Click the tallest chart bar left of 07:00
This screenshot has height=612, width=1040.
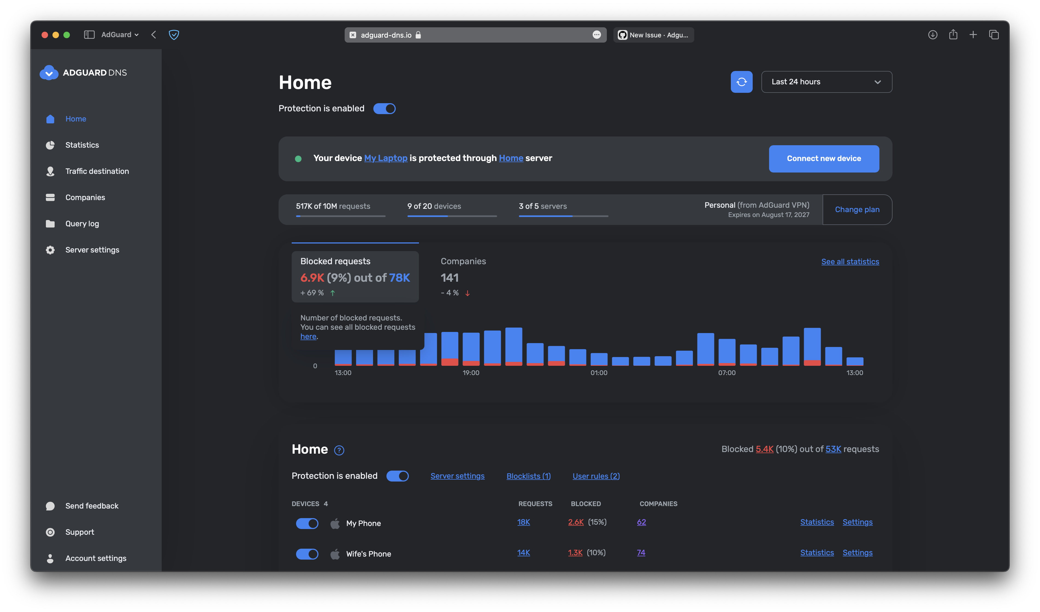coord(705,349)
